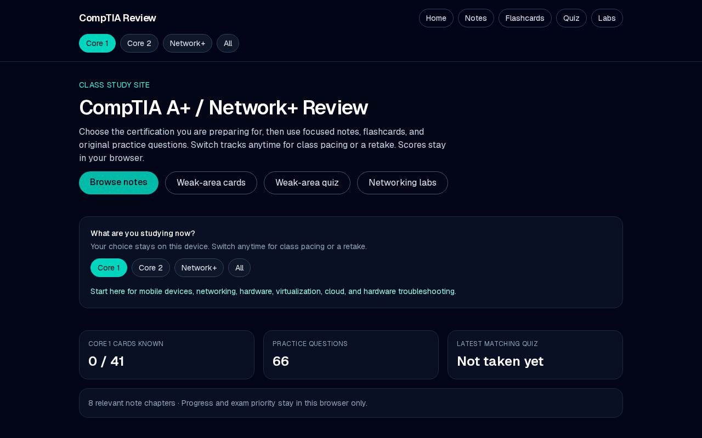The height and width of the screenshot is (438, 702).
Task: Open the Labs nav item
Action: click(607, 18)
